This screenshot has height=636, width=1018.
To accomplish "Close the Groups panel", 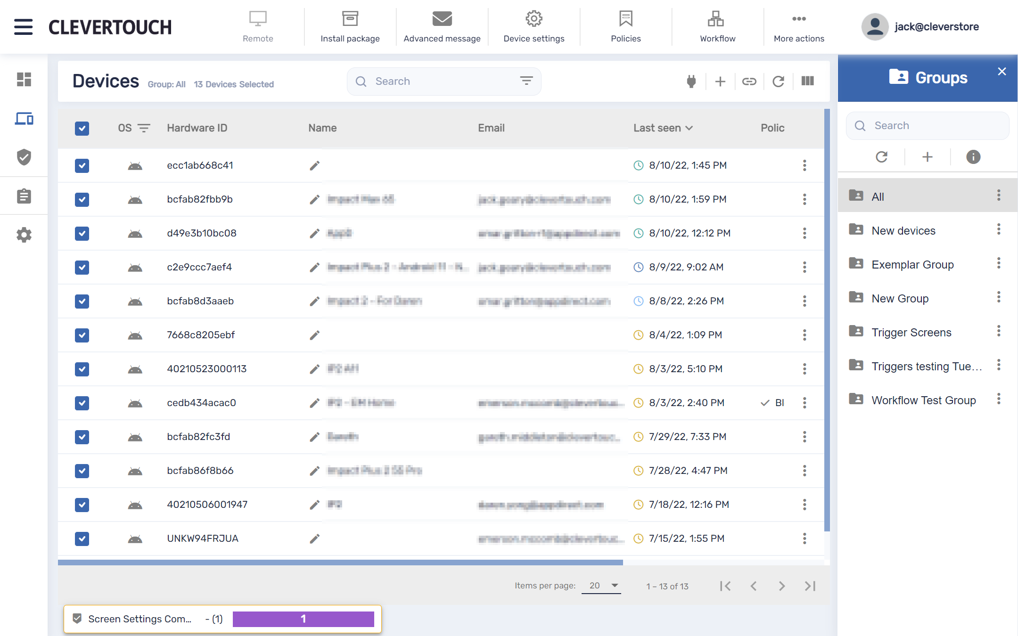I will coord(1002,71).
